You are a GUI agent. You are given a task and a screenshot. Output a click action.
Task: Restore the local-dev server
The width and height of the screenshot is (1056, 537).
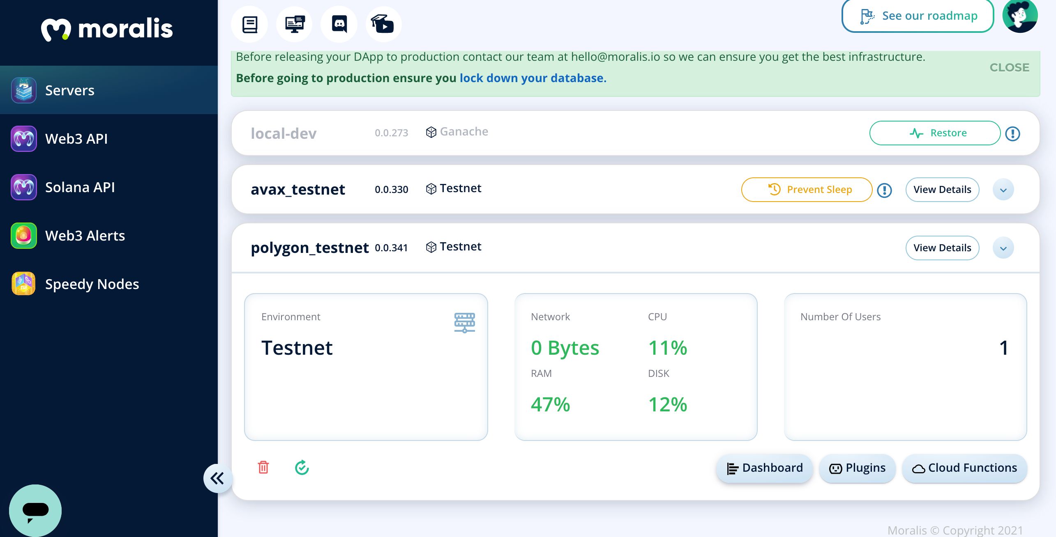(935, 133)
